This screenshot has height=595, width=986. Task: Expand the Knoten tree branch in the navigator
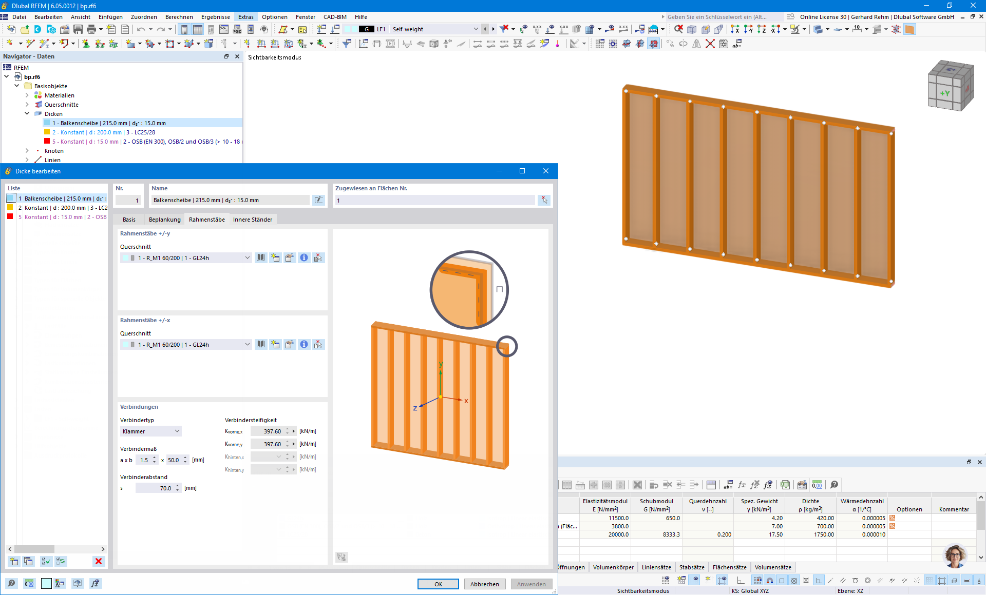tap(27, 151)
